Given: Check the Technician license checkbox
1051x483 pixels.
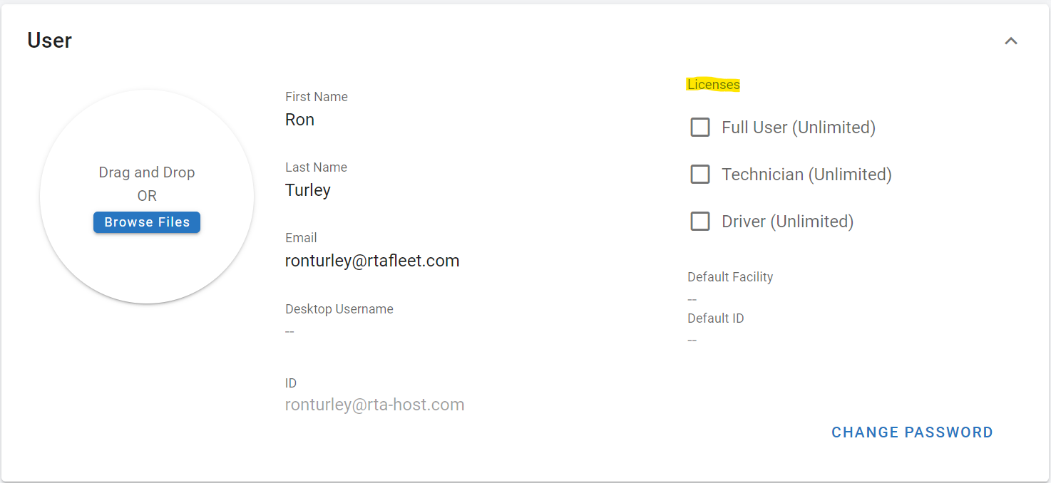Looking at the screenshot, I should (700, 175).
